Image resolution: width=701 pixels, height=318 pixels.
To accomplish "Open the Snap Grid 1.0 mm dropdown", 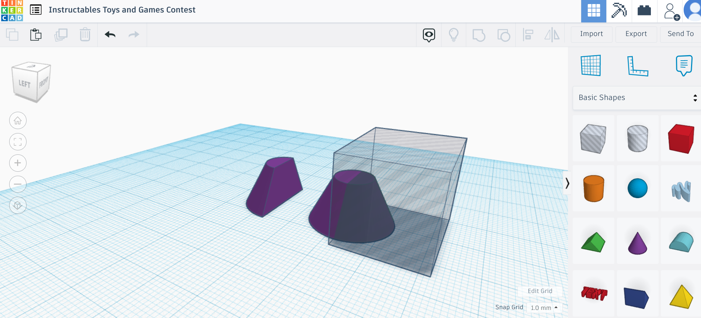I will [544, 308].
